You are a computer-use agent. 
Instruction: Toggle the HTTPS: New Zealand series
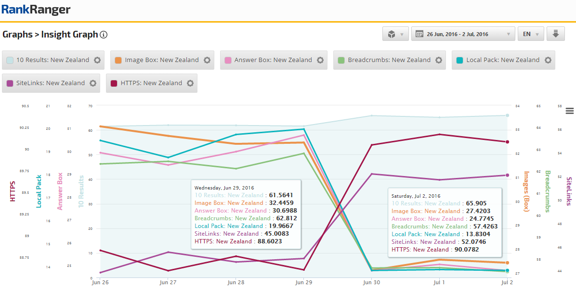click(147, 83)
